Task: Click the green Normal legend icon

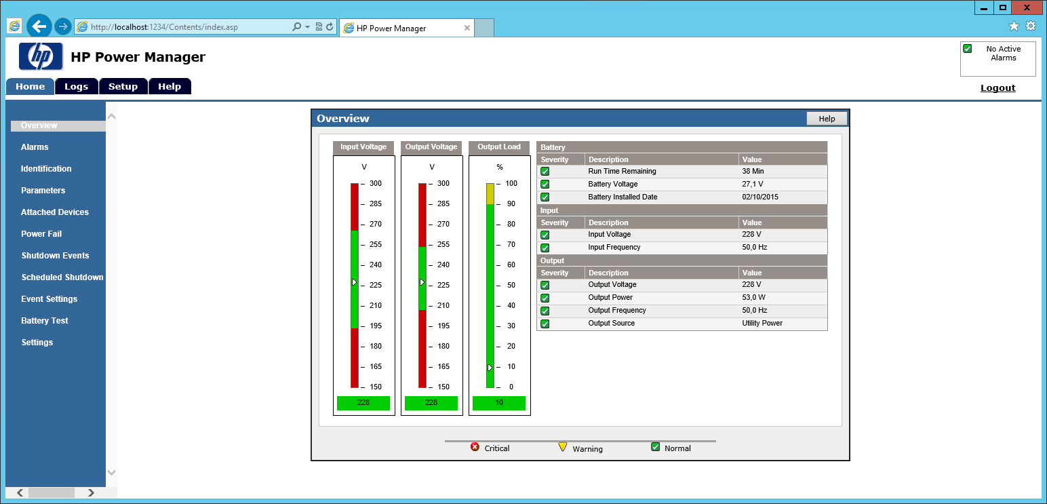Action: point(655,447)
